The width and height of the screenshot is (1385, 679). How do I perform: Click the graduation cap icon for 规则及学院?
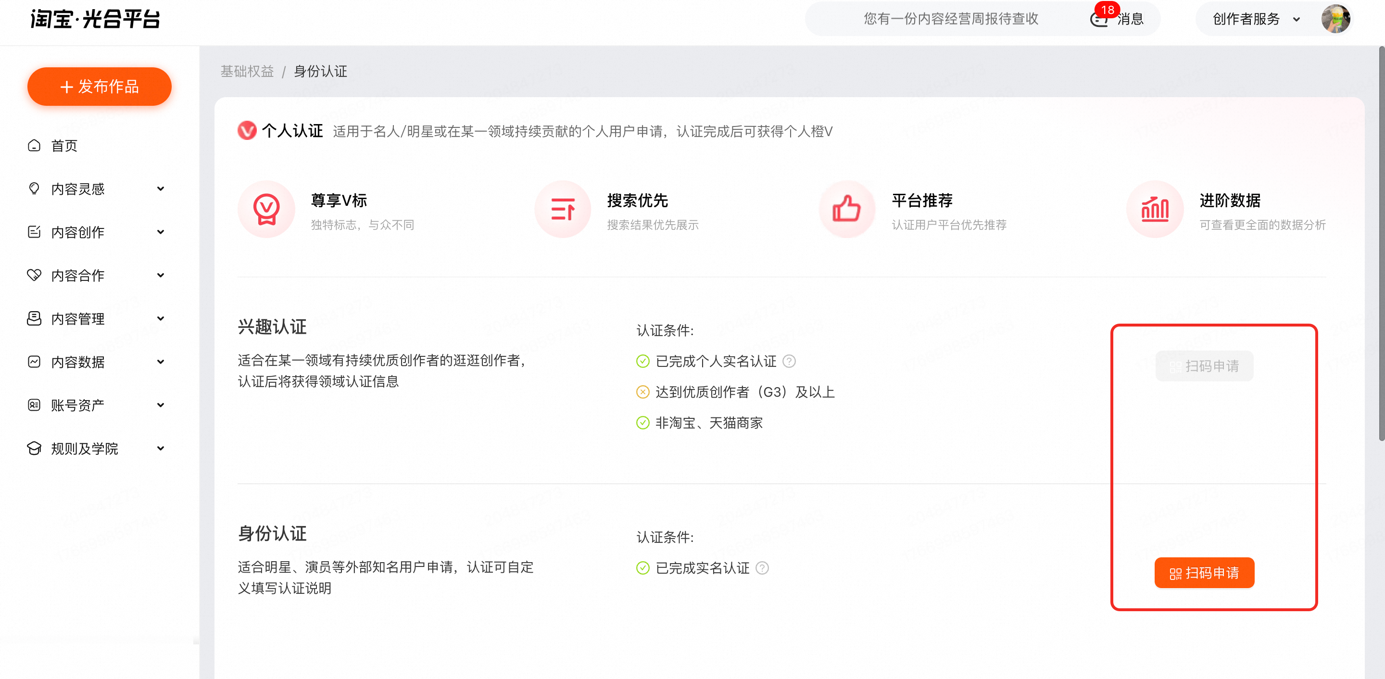tap(34, 448)
